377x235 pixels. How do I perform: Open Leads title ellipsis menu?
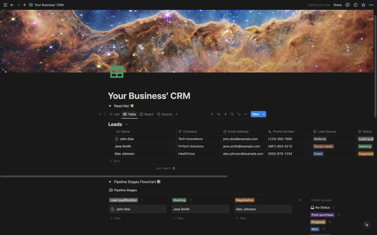point(126,124)
